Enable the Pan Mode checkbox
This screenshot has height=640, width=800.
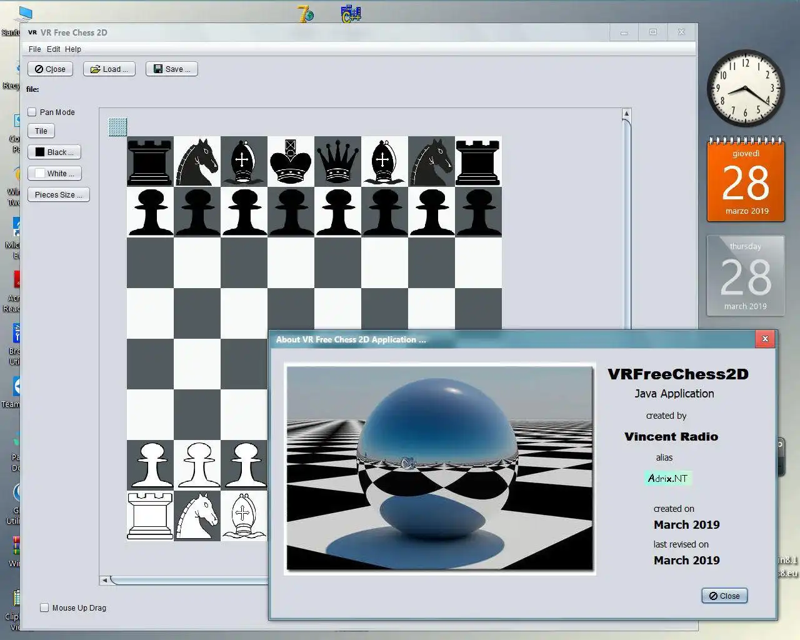pyautogui.click(x=32, y=112)
